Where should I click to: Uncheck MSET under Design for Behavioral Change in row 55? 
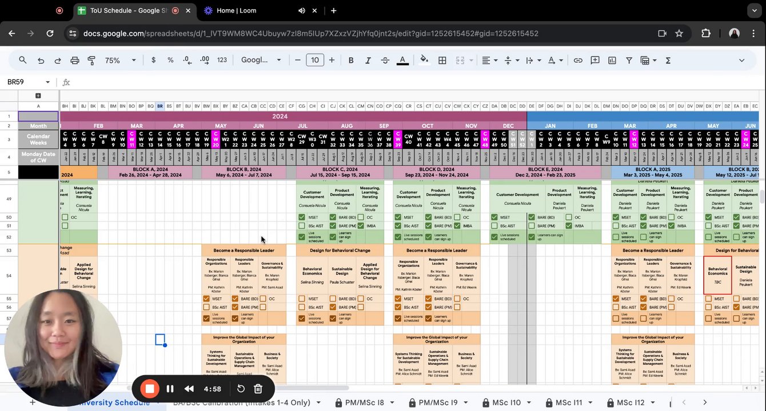click(302, 299)
